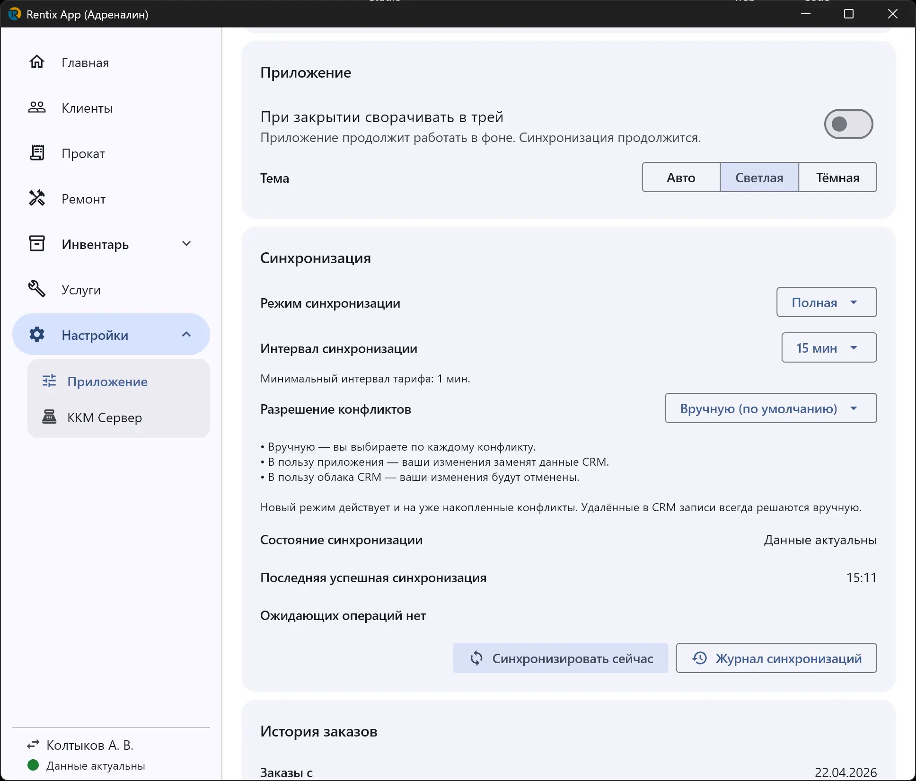Select the ККМ Сервер submenu item

[x=119, y=417]
